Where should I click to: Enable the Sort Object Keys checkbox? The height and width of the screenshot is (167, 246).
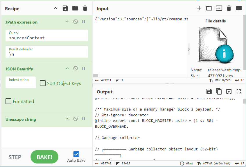(43, 83)
